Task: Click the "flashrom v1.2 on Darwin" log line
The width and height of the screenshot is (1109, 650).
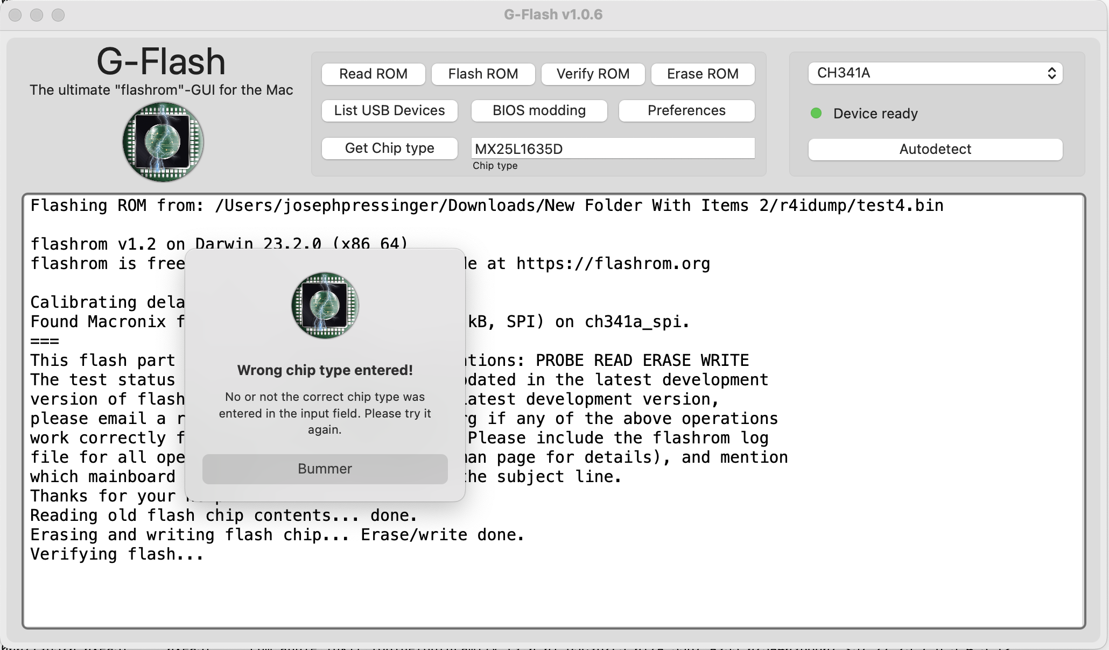Action: coord(219,244)
